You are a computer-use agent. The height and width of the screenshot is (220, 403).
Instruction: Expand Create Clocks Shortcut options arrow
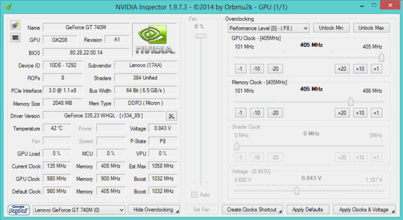coord(280,212)
